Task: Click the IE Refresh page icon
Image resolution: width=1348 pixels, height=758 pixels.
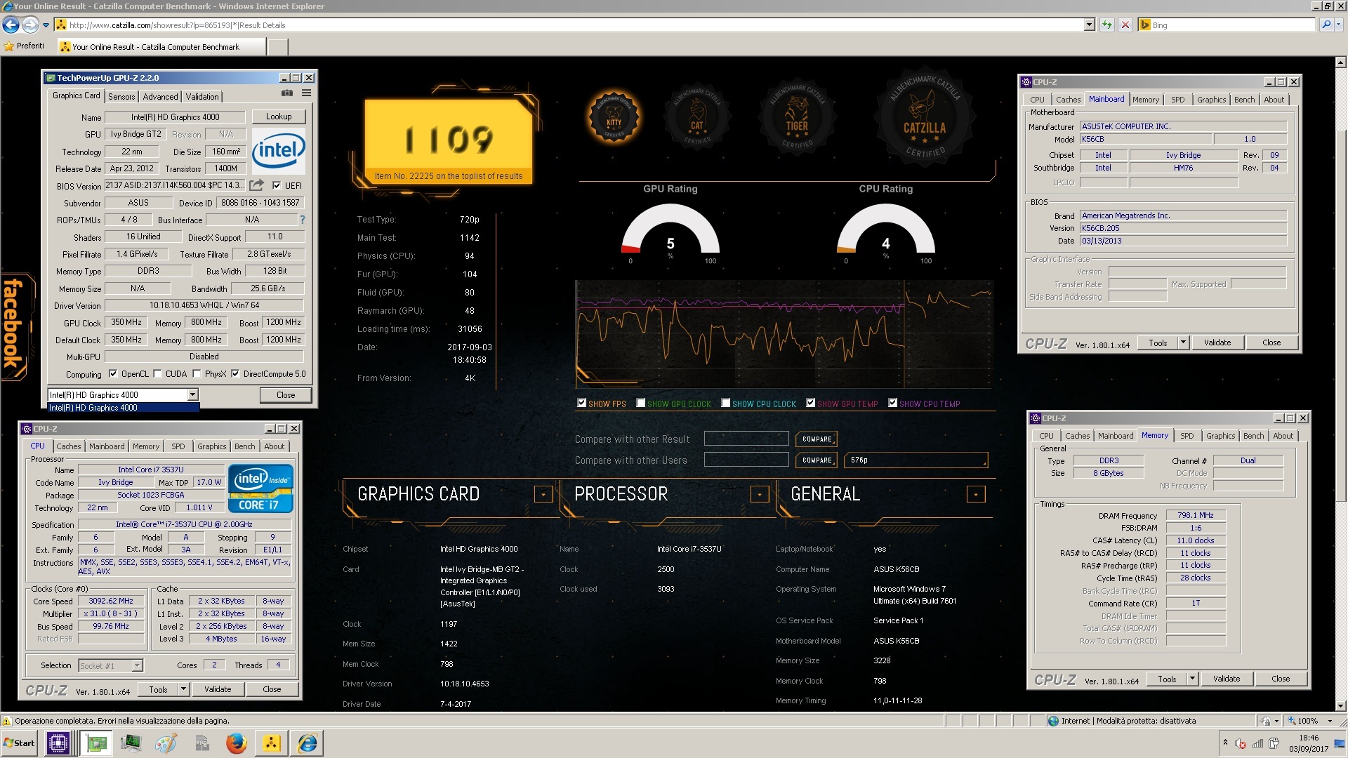Action: tap(1107, 25)
